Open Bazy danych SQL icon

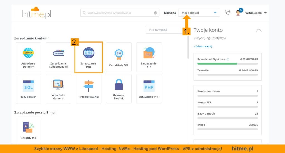pos(28,86)
